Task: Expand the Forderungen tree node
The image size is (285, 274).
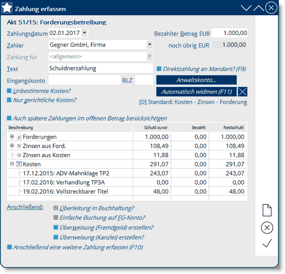Action: (12, 136)
